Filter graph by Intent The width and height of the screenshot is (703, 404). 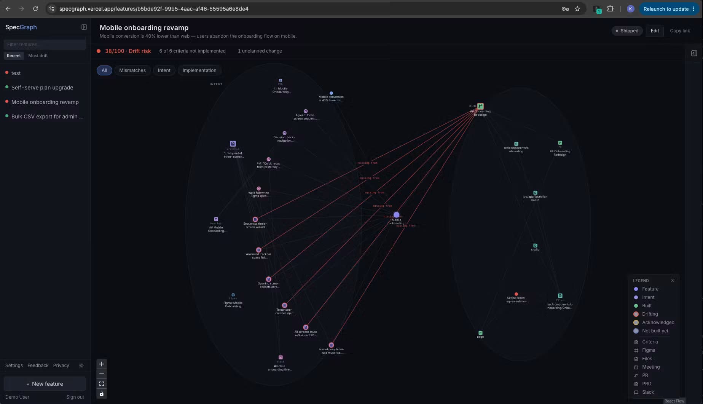[164, 70]
